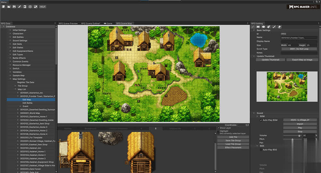
Task: Collapse the Basic Settings section
Action: [x=255, y=30]
